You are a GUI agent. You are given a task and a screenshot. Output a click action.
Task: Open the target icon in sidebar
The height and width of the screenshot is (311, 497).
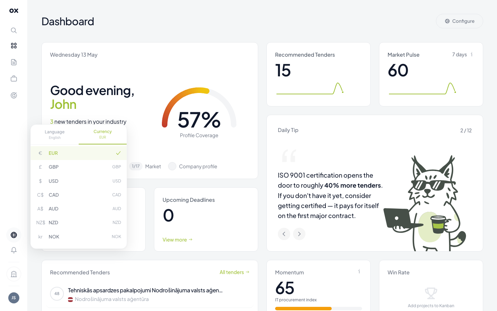click(14, 95)
